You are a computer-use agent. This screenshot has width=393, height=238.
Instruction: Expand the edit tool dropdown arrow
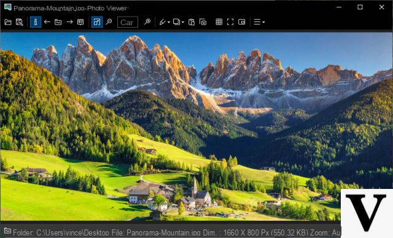click(x=169, y=22)
